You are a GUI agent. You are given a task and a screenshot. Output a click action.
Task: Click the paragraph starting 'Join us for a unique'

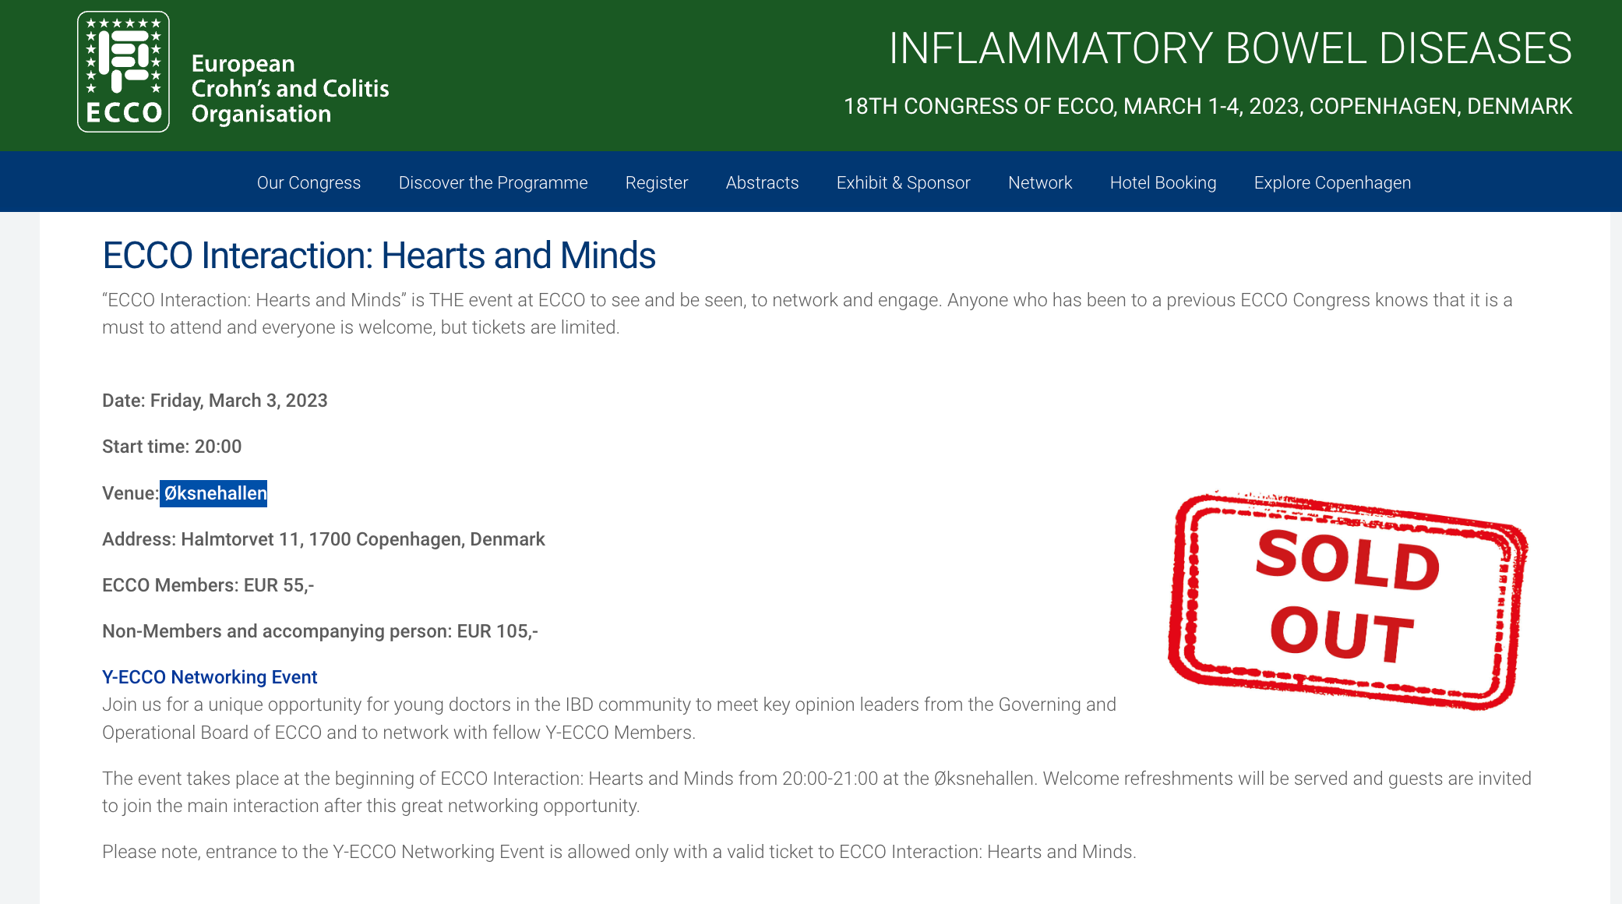[x=609, y=719]
